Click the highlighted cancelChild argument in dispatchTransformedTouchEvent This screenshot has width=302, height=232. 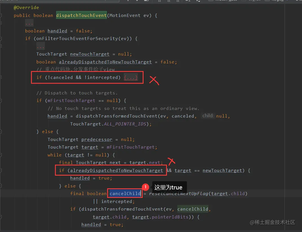point(193,209)
